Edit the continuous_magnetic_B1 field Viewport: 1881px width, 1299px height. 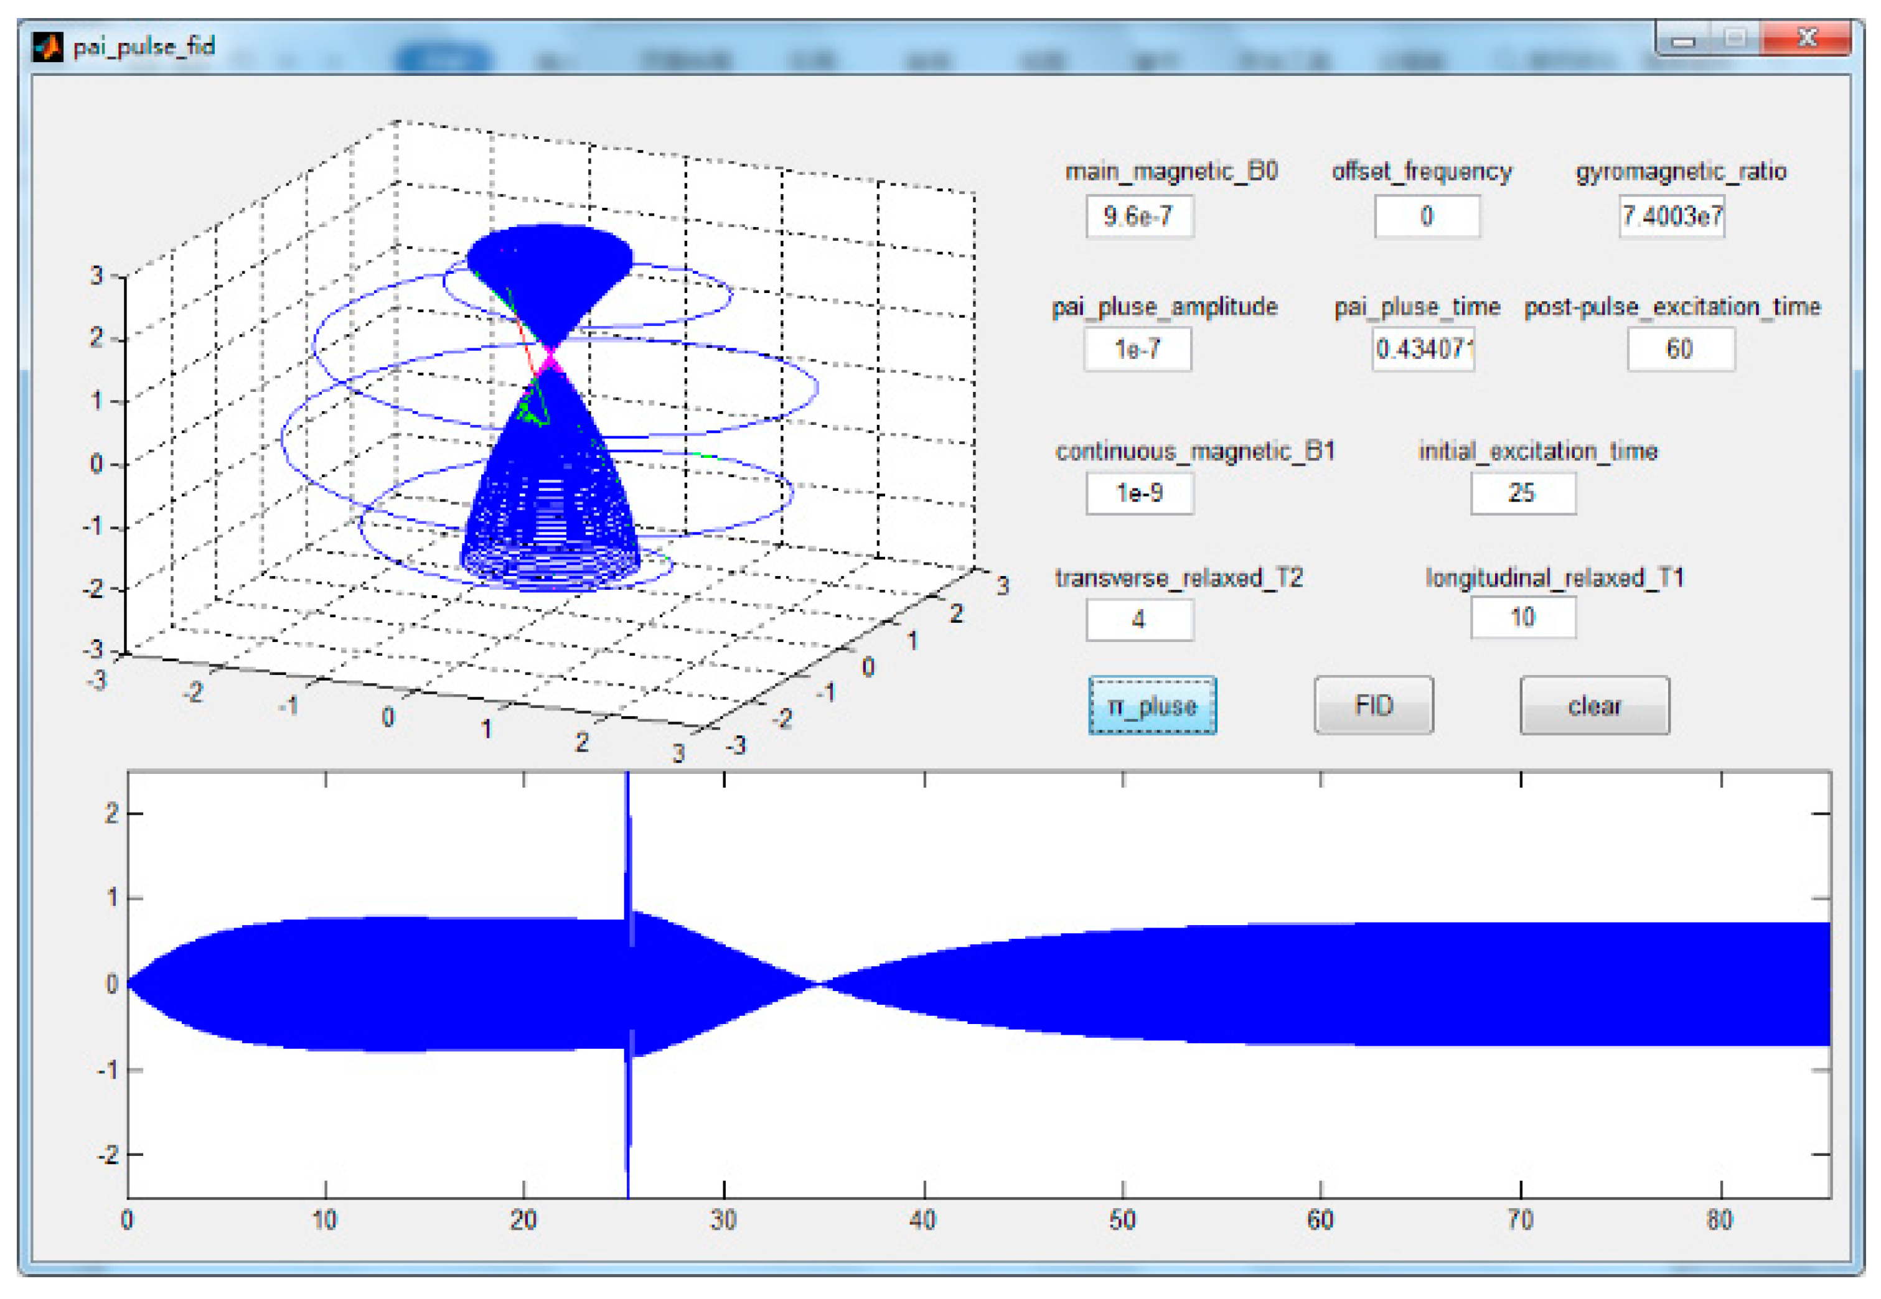pos(1139,493)
